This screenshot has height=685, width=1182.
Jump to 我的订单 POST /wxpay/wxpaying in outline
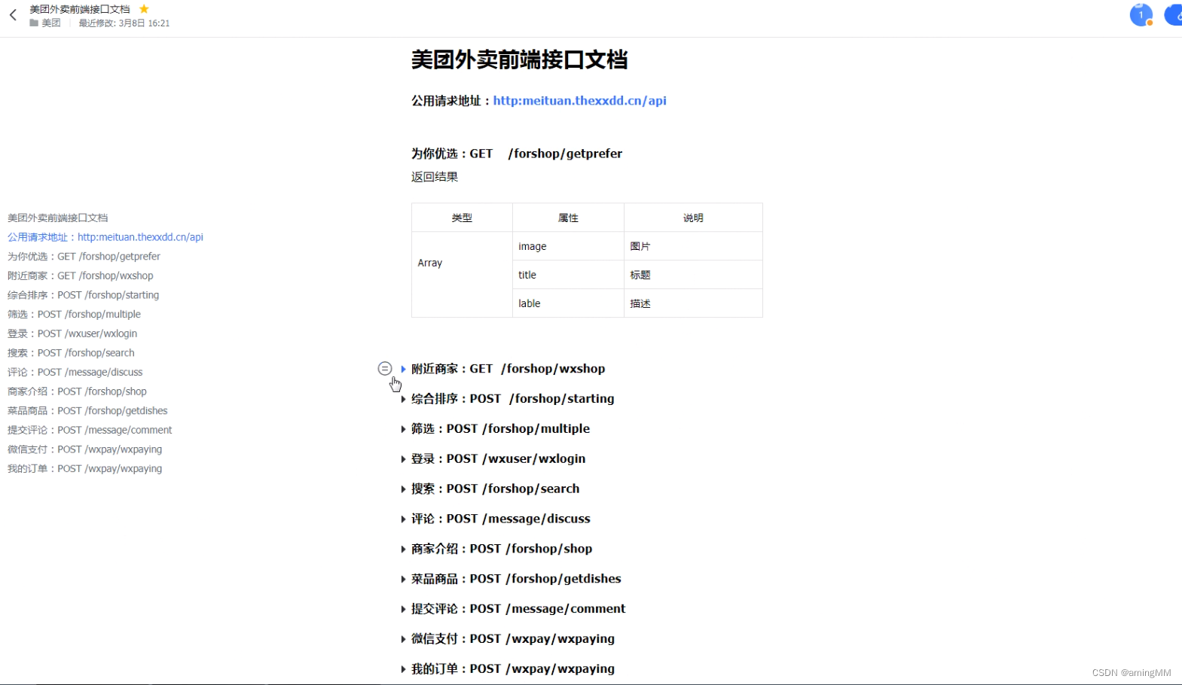[x=85, y=468]
